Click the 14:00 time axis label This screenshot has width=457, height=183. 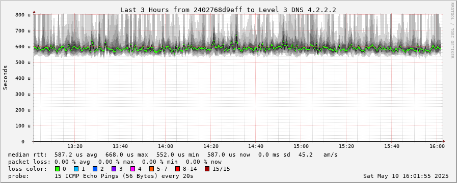click(166, 146)
